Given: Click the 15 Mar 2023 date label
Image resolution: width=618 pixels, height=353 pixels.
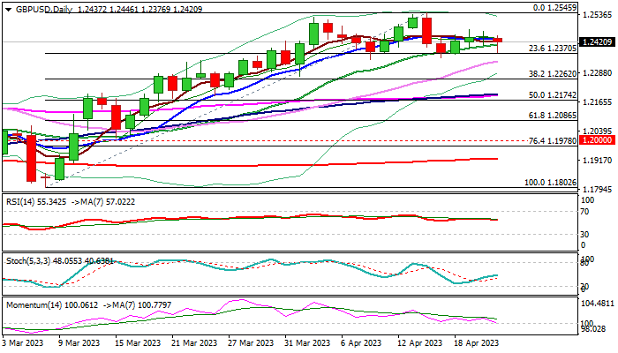Looking at the screenshot, I should 138,343.
